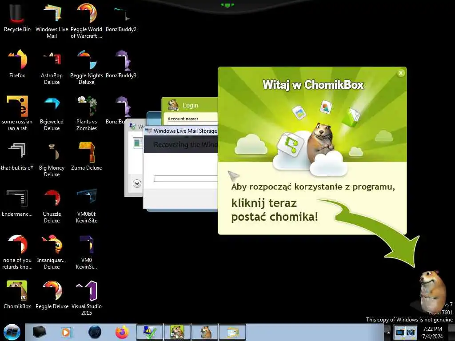Click the hamster character at the desktop corner
The width and height of the screenshot is (455, 341).
[x=433, y=291]
